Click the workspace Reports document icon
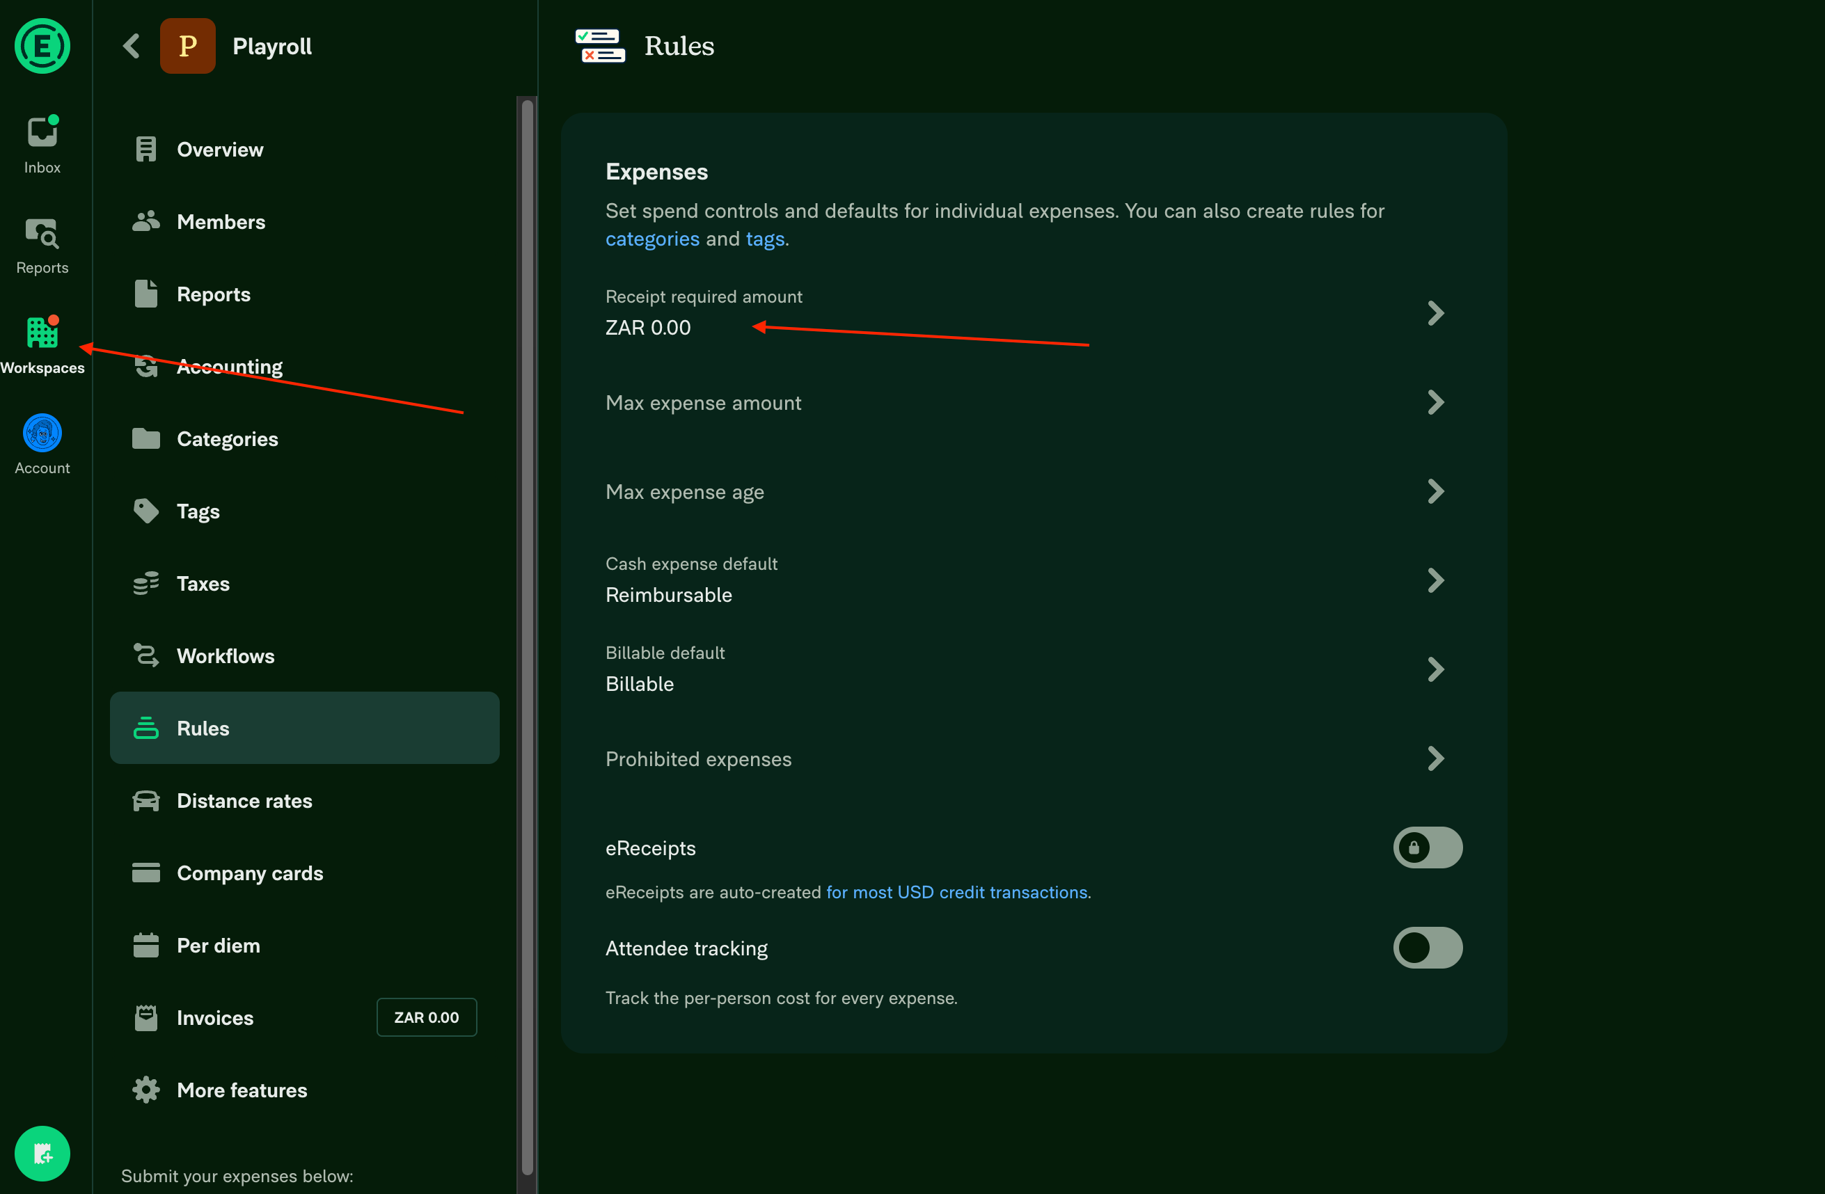 [145, 294]
